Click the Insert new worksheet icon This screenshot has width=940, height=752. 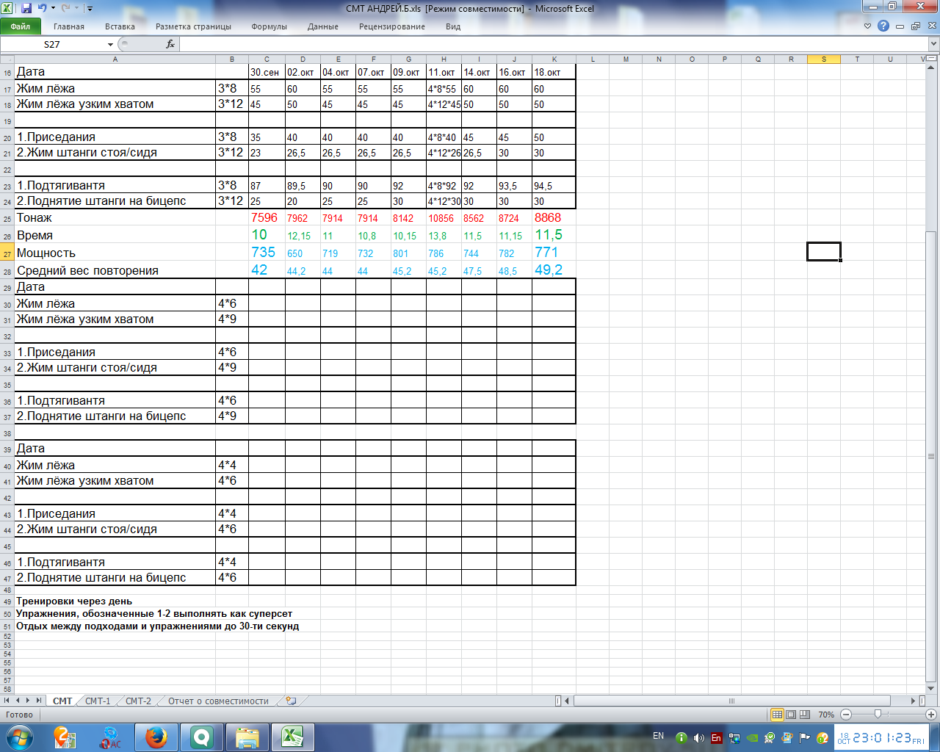(291, 701)
